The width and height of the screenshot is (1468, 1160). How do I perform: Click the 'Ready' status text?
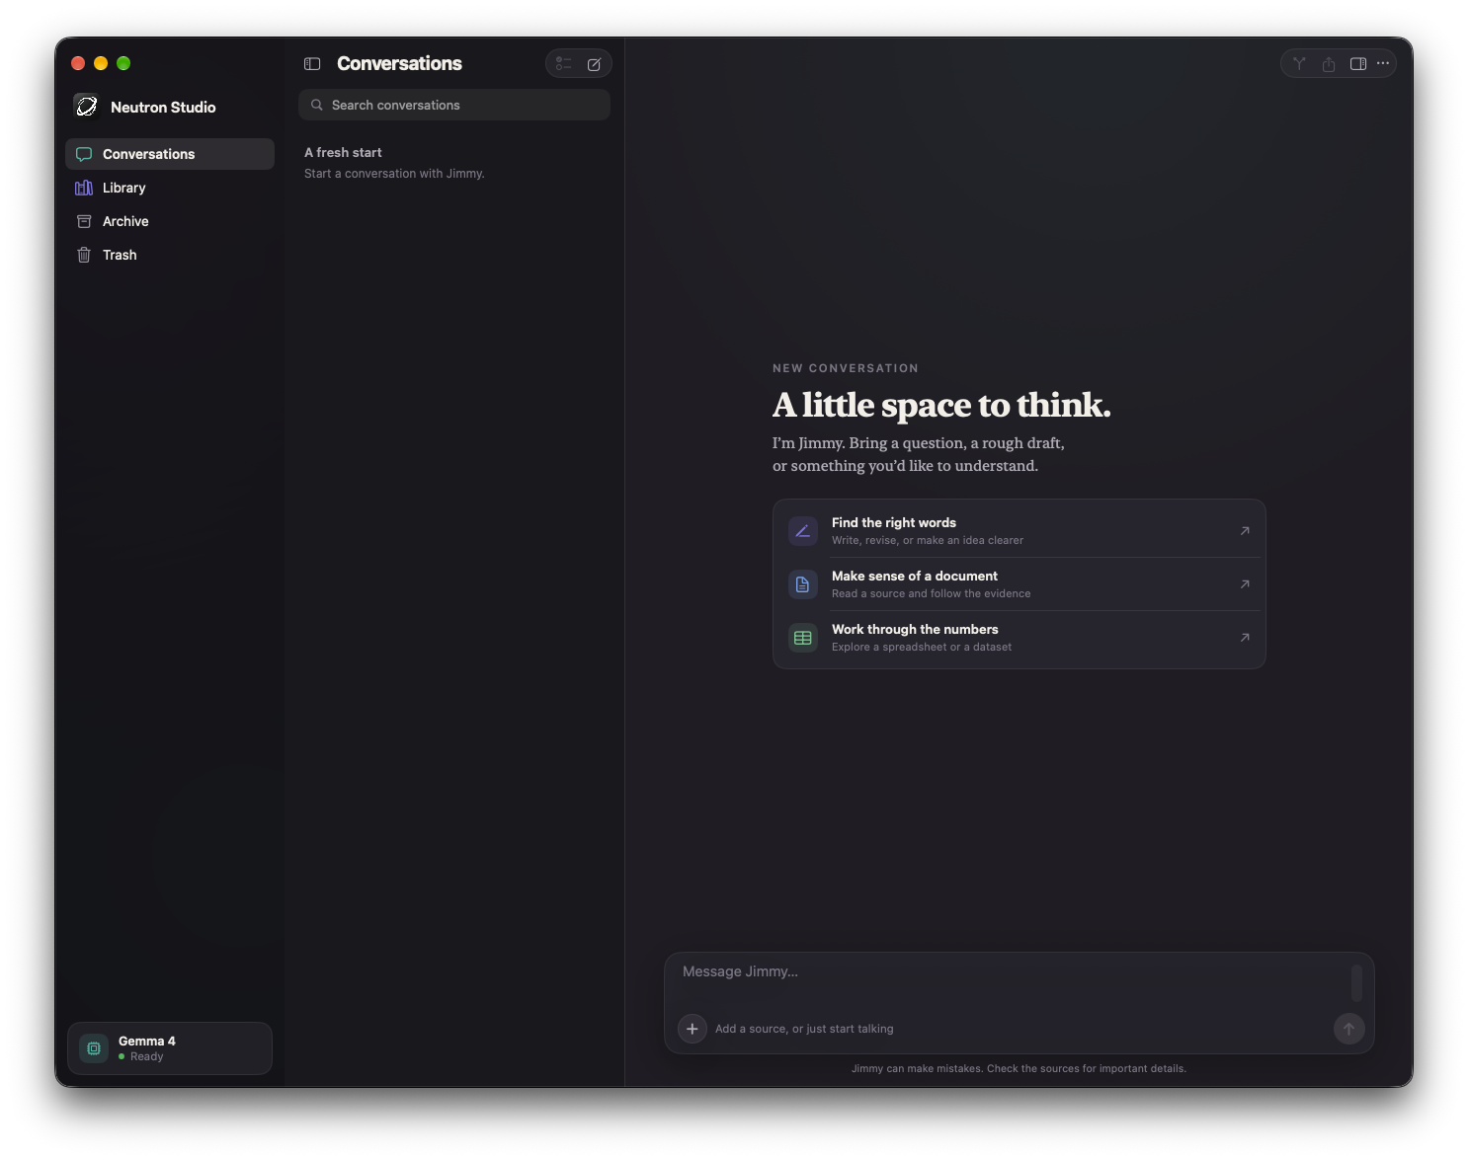point(147,1056)
